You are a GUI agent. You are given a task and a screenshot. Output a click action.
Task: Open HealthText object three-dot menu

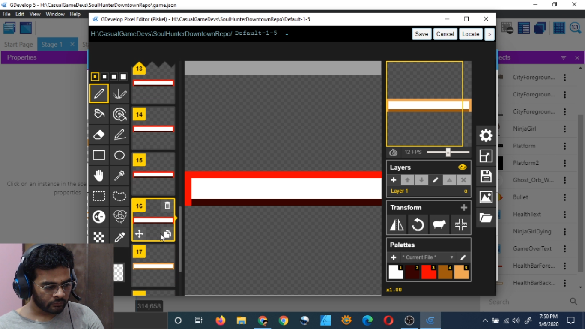[565, 215]
